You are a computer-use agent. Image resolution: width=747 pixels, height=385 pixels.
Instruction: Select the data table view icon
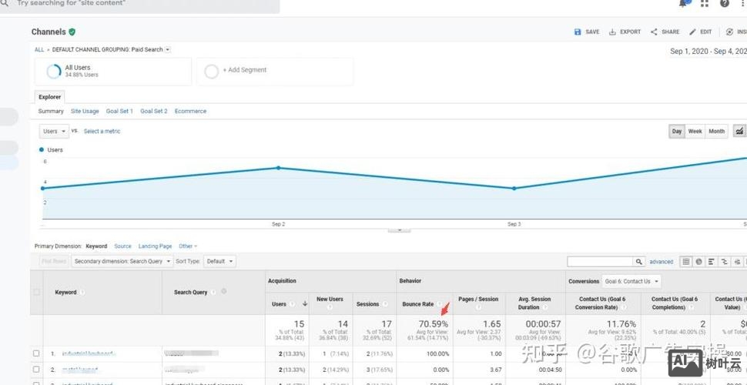[x=685, y=262]
